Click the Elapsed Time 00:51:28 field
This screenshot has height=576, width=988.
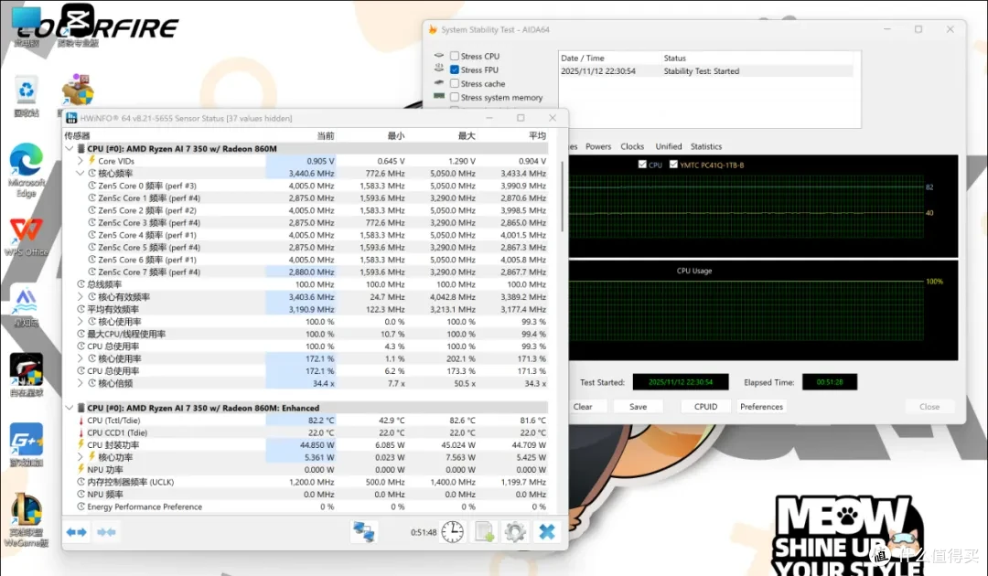(829, 382)
